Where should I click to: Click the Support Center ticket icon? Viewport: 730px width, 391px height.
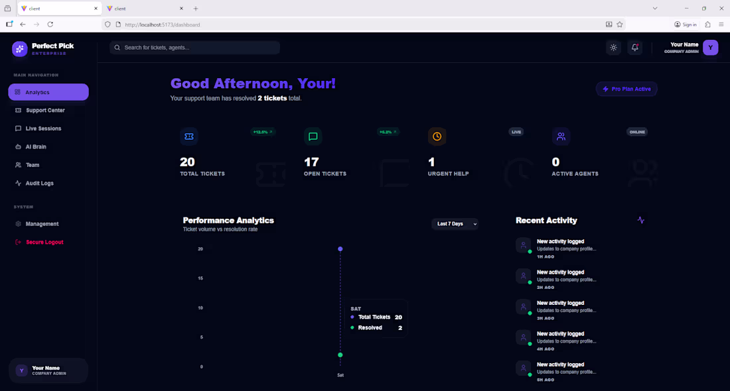coord(18,110)
